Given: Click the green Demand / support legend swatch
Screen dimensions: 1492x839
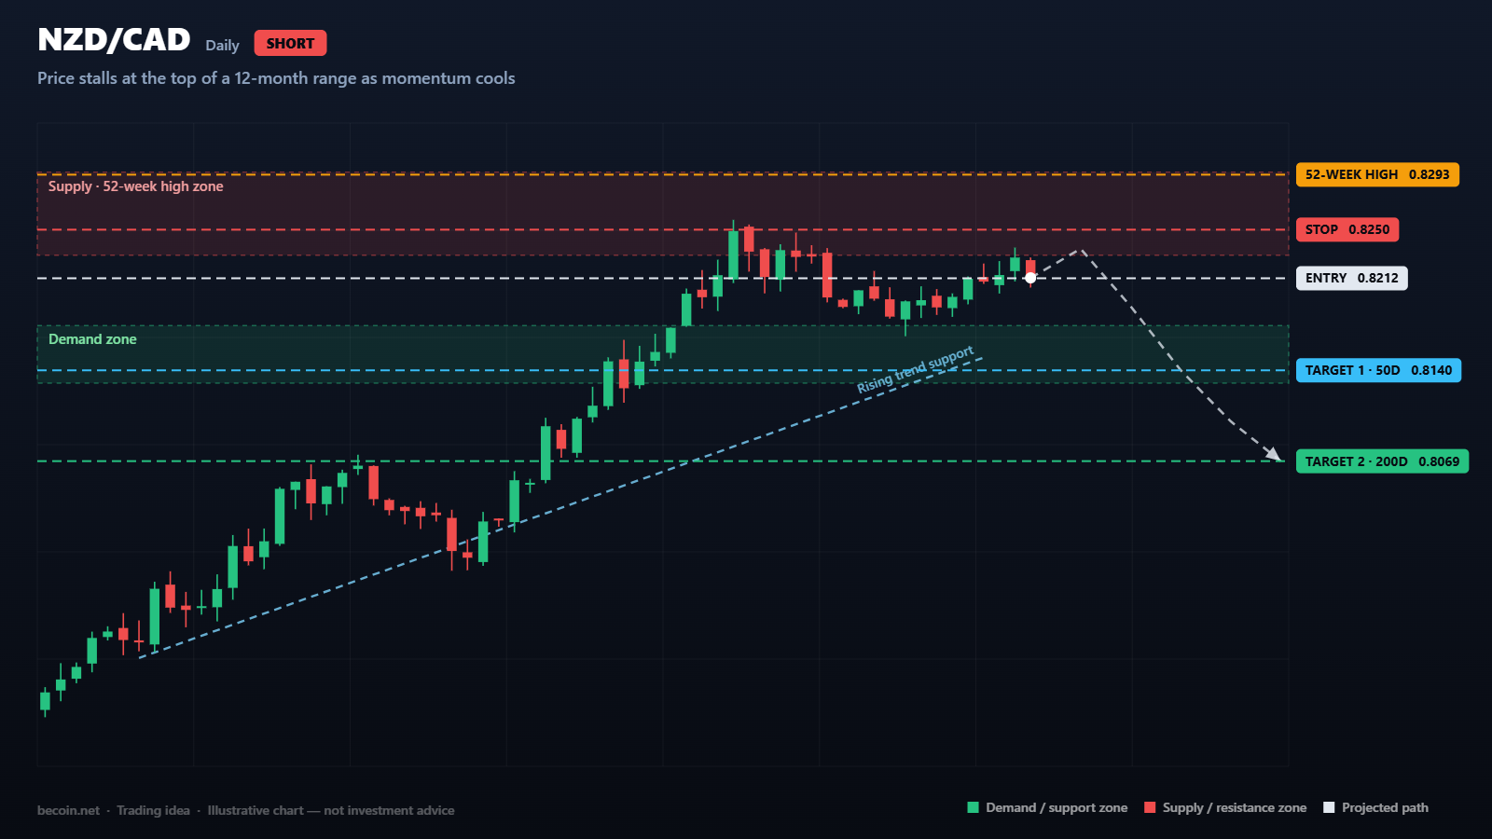Looking at the screenshot, I should pyautogui.click(x=974, y=807).
